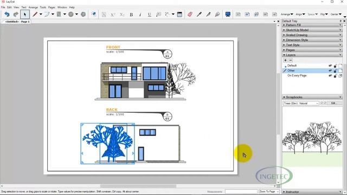Toggle visibility of Other layer
347x195 pixels.
(x=330, y=71)
